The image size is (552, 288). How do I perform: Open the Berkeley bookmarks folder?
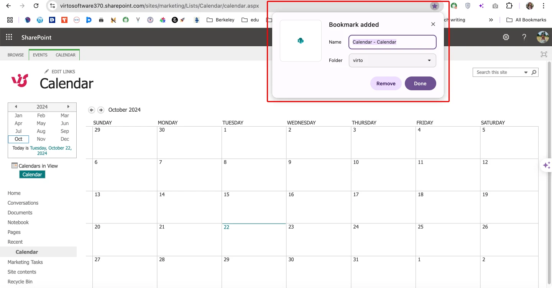click(x=220, y=20)
